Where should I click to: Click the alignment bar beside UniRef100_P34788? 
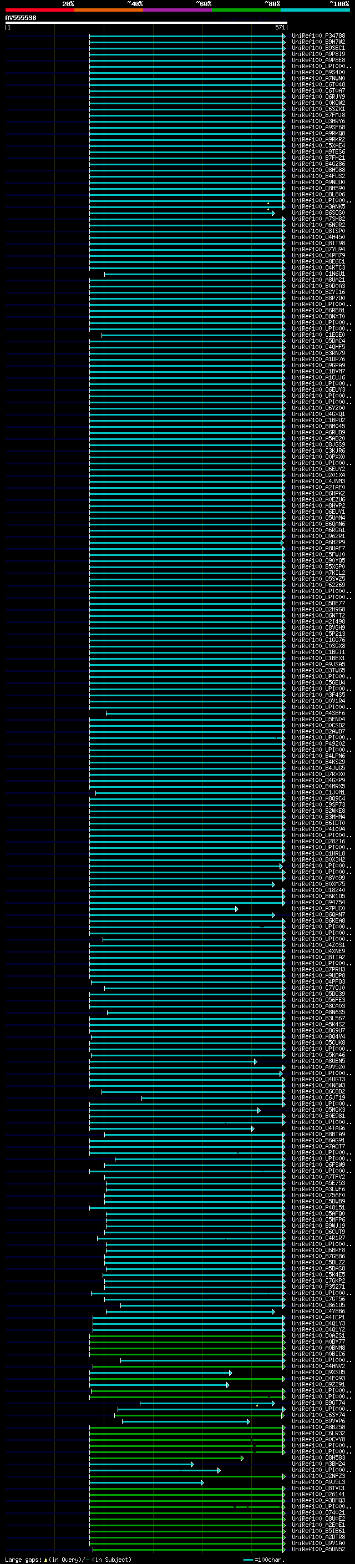pyautogui.click(x=187, y=36)
